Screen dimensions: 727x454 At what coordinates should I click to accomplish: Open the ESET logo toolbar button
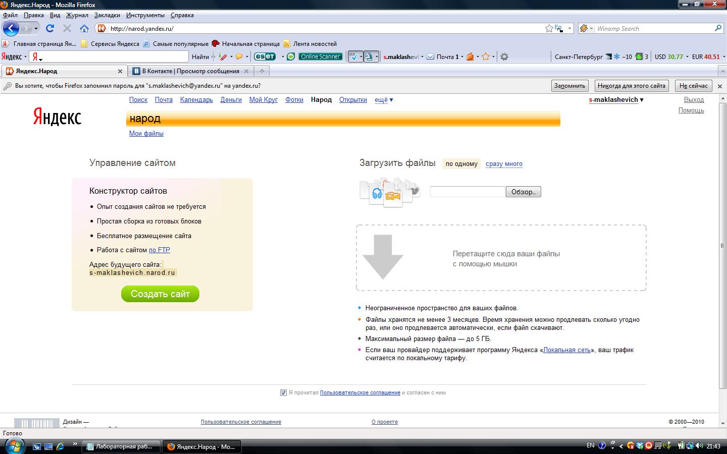coord(265,56)
